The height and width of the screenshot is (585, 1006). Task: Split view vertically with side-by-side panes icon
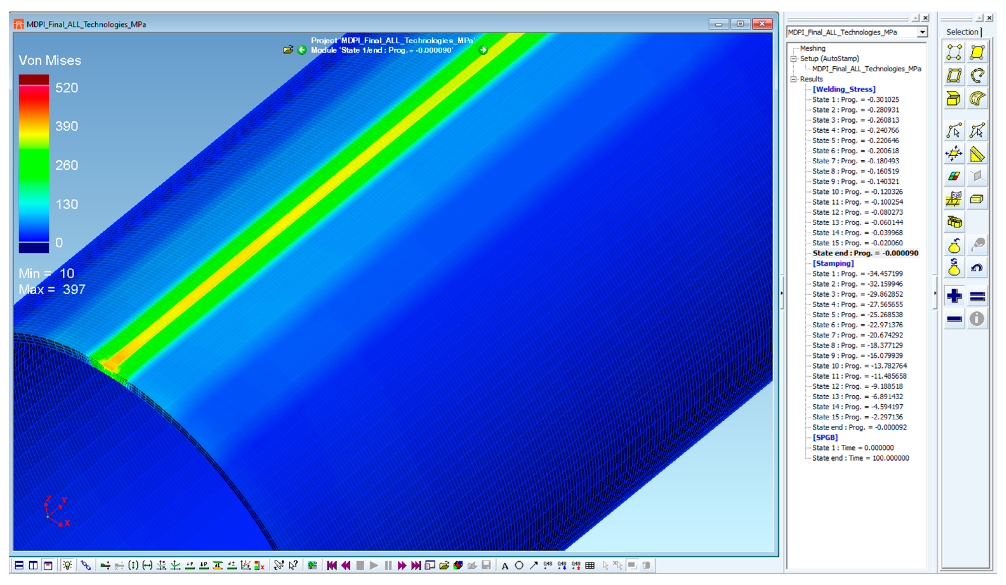pyautogui.click(x=33, y=565)
